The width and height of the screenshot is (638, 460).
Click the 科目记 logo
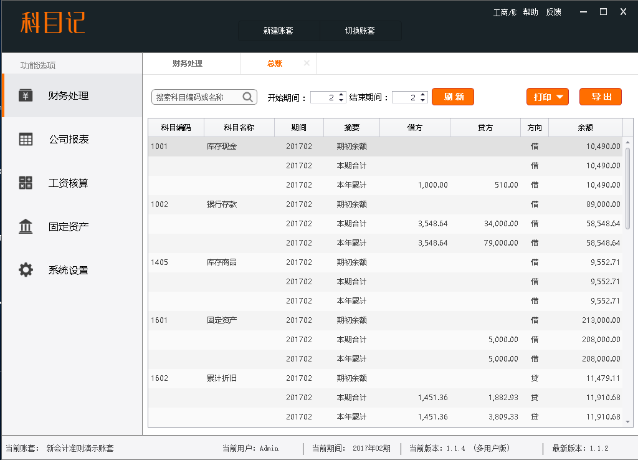coord(53,23)
